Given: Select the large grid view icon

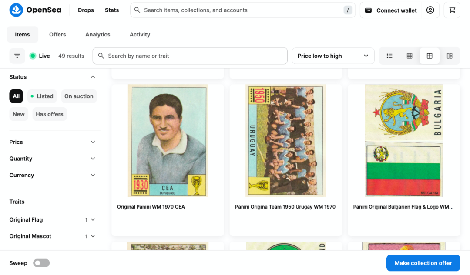Looking at the screenshot, I should pyautogui.click(x=430, y=56).
